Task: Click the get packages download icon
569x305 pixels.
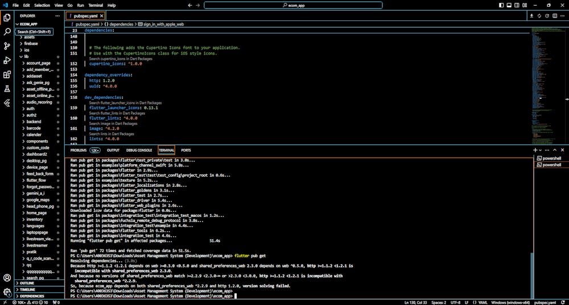Action: (x=531, y=16)
